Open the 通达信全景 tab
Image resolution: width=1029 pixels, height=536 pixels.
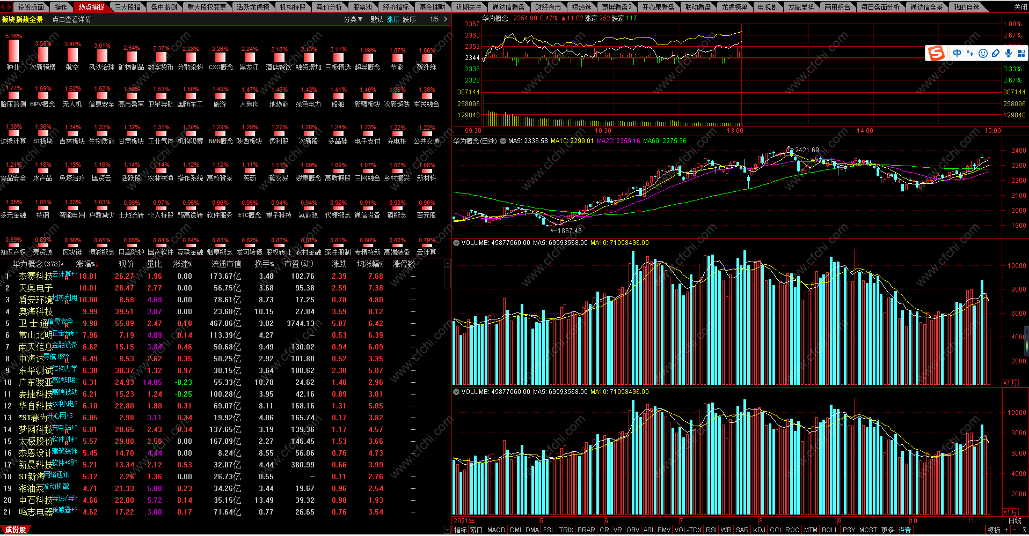[x=926, y=7]
